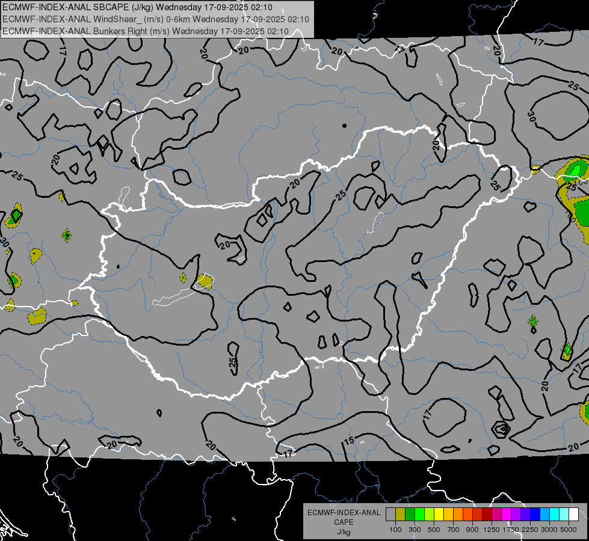Screen dimensions: 589x541
Task: Select the dark red legend swatch
Action: (x=487, y=515)
